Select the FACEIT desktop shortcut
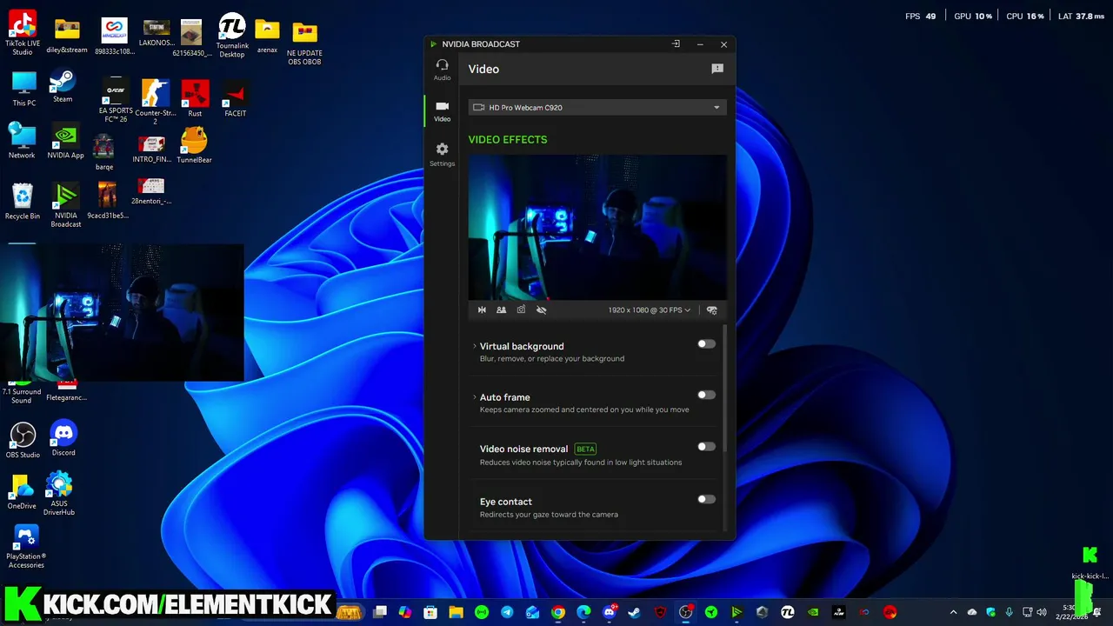 [x=235, y=97]
